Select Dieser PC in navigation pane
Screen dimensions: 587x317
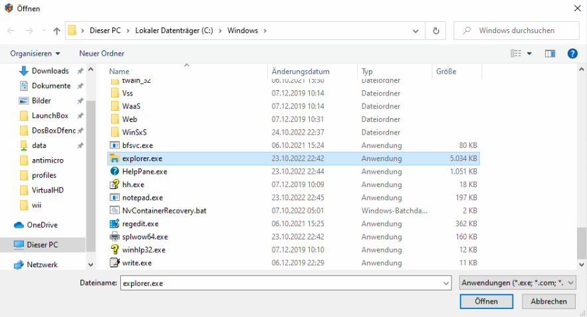pos(42,245)
